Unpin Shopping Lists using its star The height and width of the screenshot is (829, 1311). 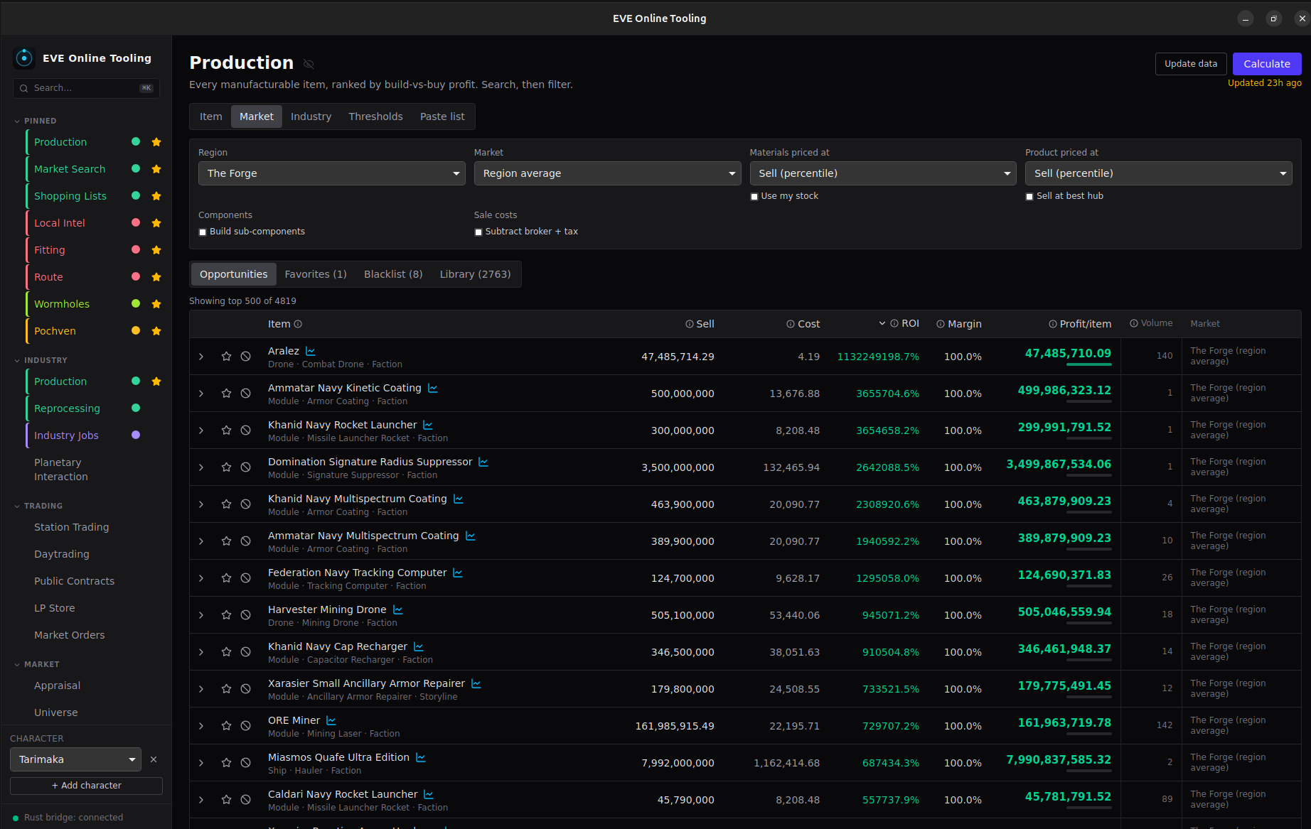(156, 196)
